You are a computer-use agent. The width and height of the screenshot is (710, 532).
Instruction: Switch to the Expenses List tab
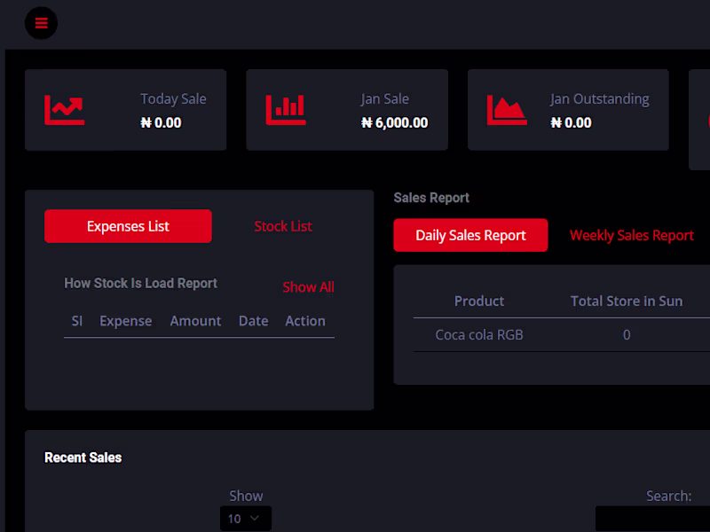coord(128,226)
